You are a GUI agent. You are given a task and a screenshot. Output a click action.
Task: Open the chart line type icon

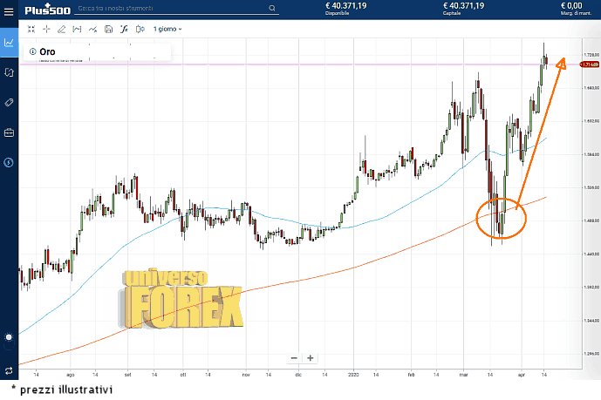tap(92, 29)
